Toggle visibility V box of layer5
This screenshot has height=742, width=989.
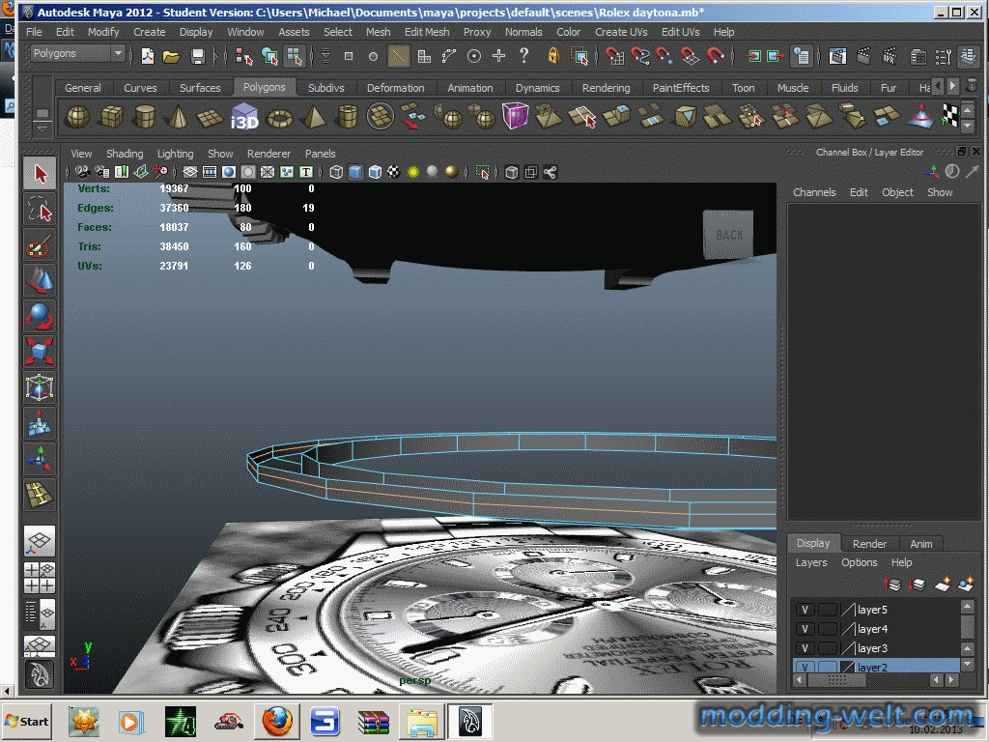pyautogui.click(x=805, y=610)
